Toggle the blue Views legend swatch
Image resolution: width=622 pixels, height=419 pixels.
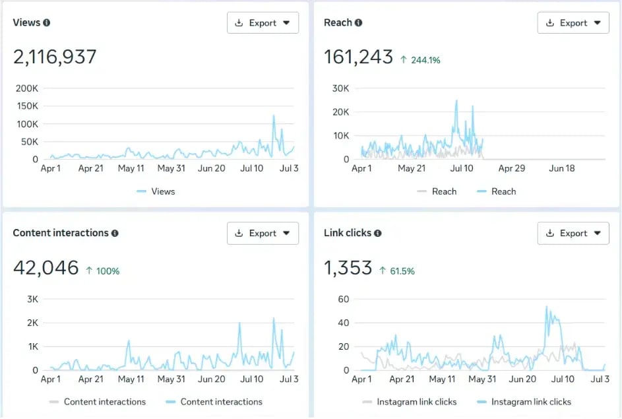click(141, 191)
